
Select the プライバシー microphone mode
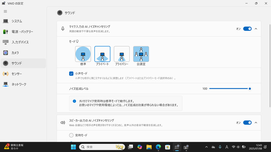pyautogui.click(x=122, y=54)
